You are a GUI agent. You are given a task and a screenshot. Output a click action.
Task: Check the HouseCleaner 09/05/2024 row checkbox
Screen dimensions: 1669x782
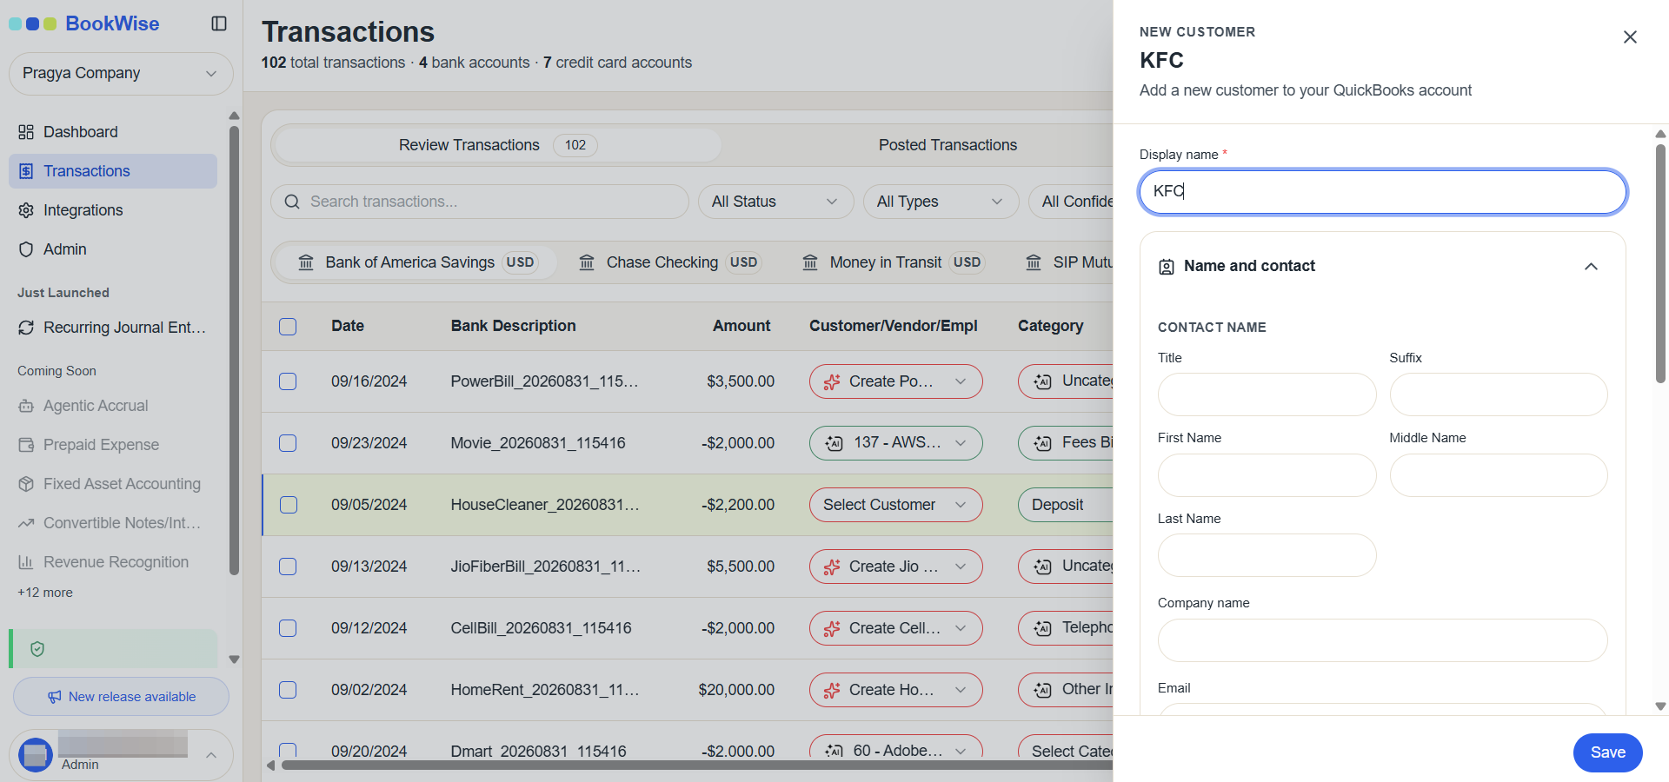pos(288,505)
